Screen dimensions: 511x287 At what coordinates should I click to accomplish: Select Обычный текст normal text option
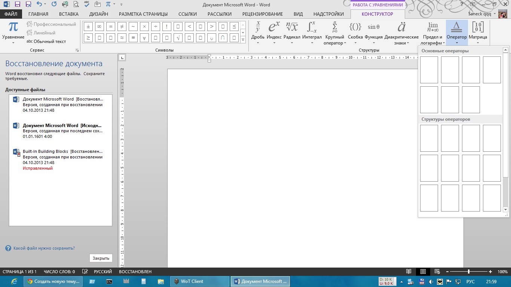(x=46, y=41)
